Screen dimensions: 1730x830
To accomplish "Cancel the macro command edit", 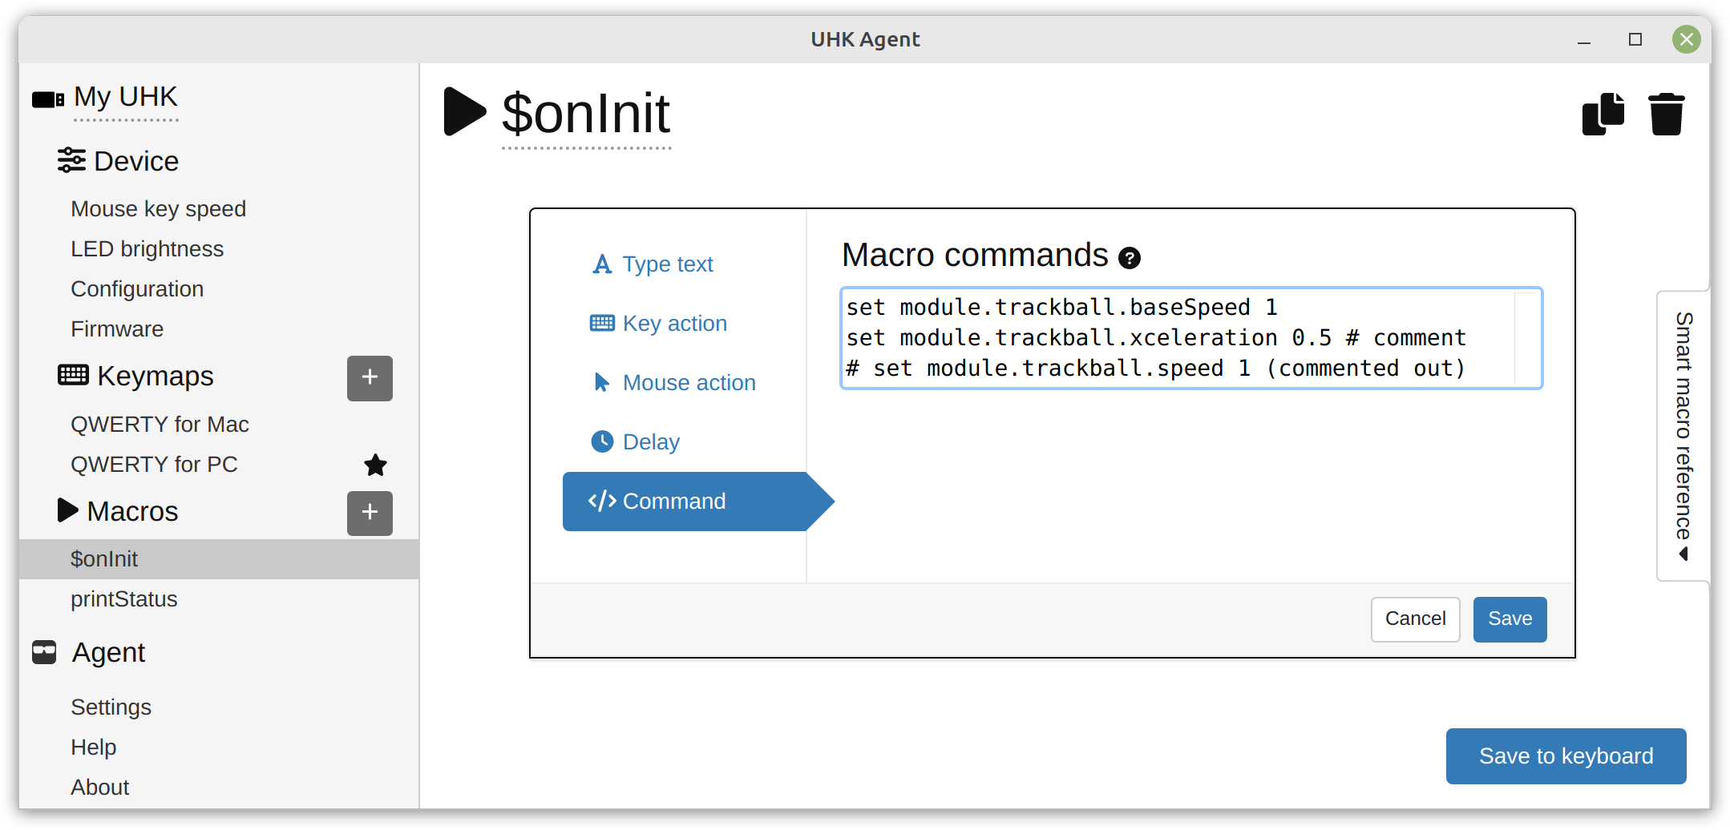I will (1415, 619).
